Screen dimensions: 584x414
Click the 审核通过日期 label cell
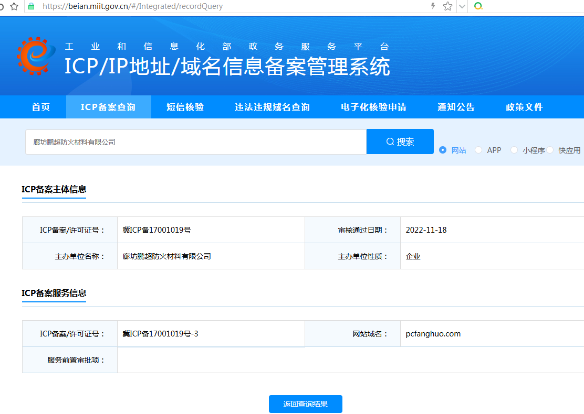pos(353,230)
